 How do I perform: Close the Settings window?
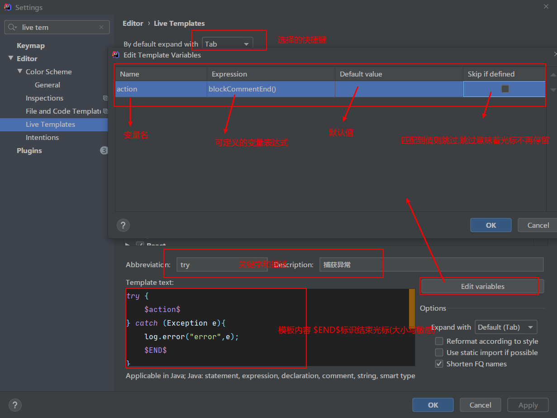547,6
